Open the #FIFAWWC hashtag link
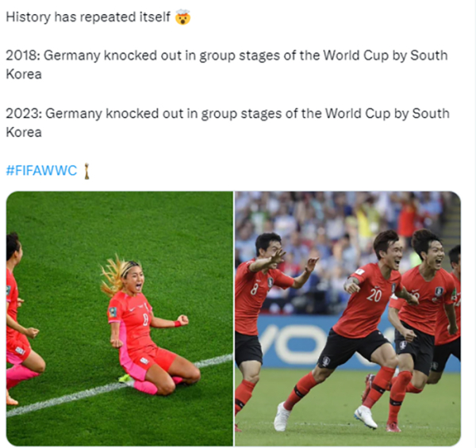The width and height of the screenshot is (476, 448). click(41, 170)
